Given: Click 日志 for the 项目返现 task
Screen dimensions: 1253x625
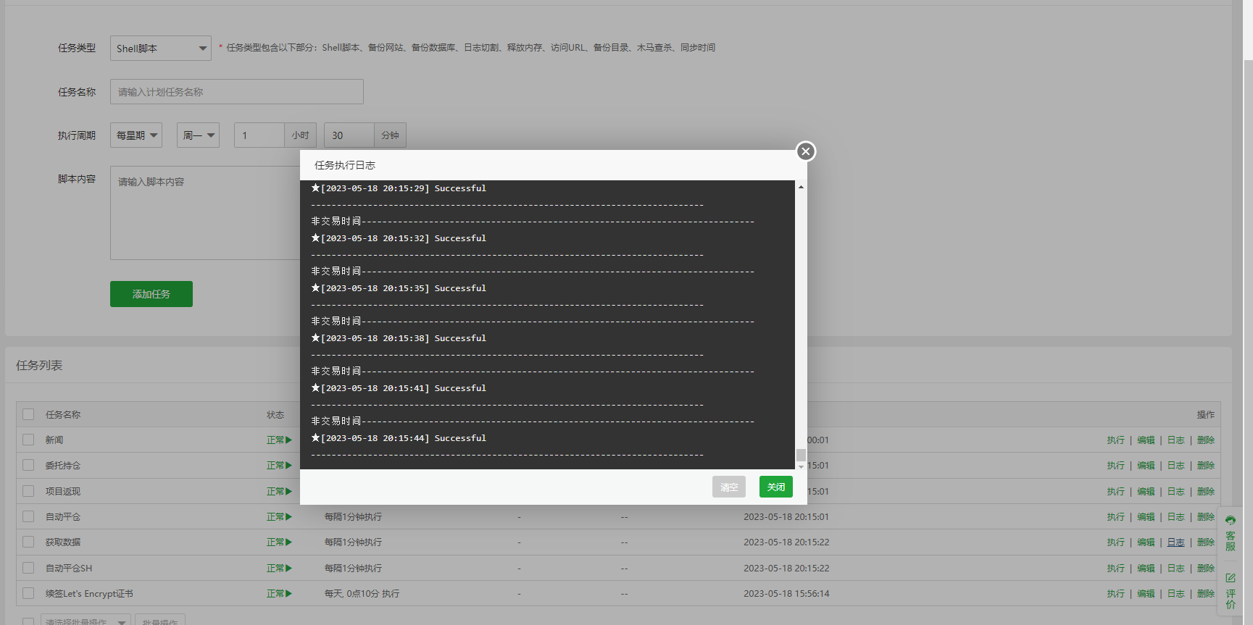Looking at the screenshot, I should coord(1175,492).
